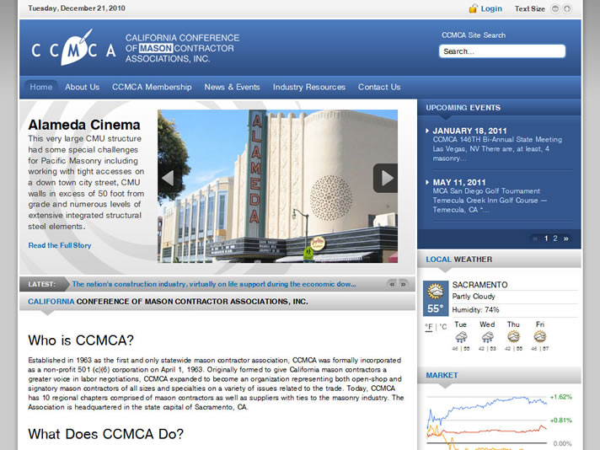Image resolution: width=600 pixels, height=450 pixels.
Task: Switch weather to Fahrenheit
Action: pyautogui.click(x=429, y=327)
